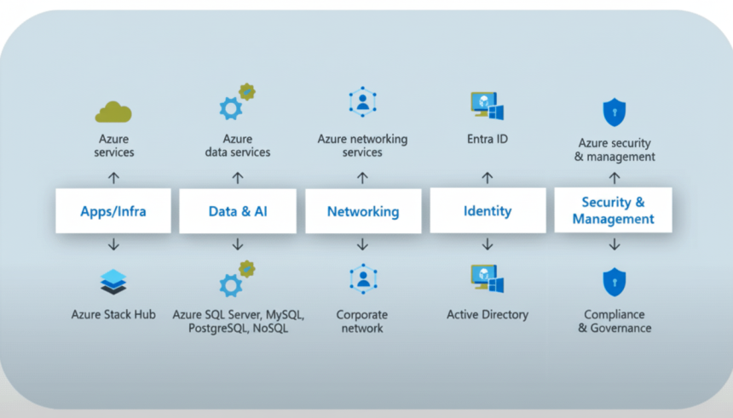Click the up arrow above Apps/Infra
The image size is (733, 418).
click(113, 178)
